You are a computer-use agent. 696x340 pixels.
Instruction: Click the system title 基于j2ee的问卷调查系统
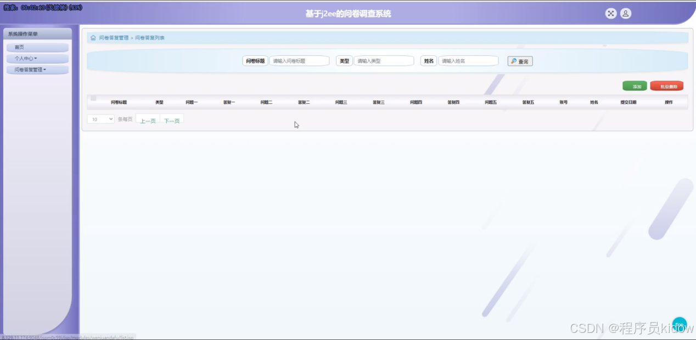pyautogui.click(x=348, y=14)
